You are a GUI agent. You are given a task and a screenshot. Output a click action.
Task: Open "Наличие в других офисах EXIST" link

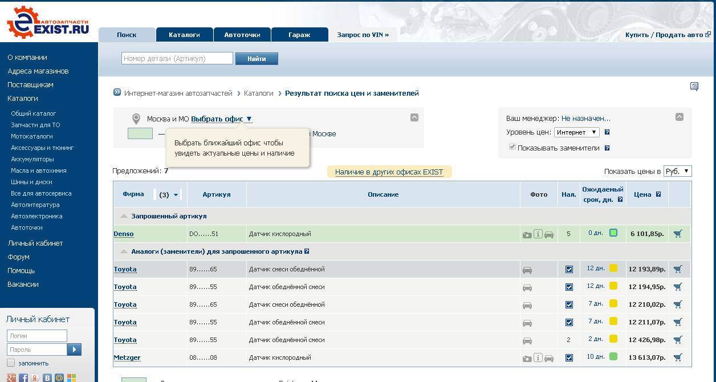click(x=389, y=172)
